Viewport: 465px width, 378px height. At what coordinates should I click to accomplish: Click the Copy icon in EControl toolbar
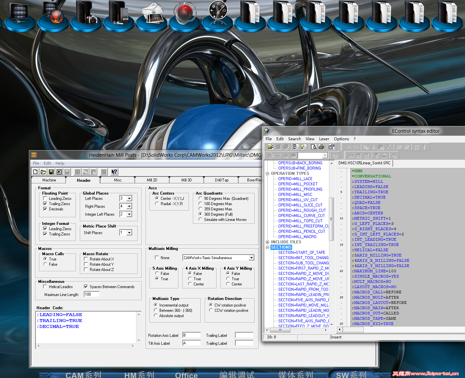366,147
